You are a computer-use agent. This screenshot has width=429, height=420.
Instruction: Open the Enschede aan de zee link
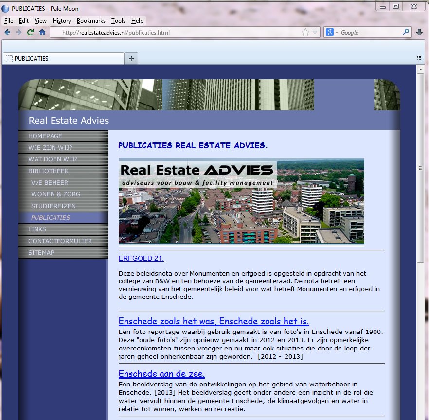click(x=161, y=374)
